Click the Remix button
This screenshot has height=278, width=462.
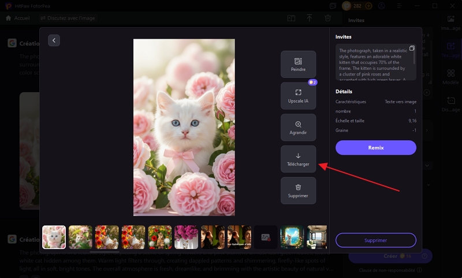click(x=375, y=148)
